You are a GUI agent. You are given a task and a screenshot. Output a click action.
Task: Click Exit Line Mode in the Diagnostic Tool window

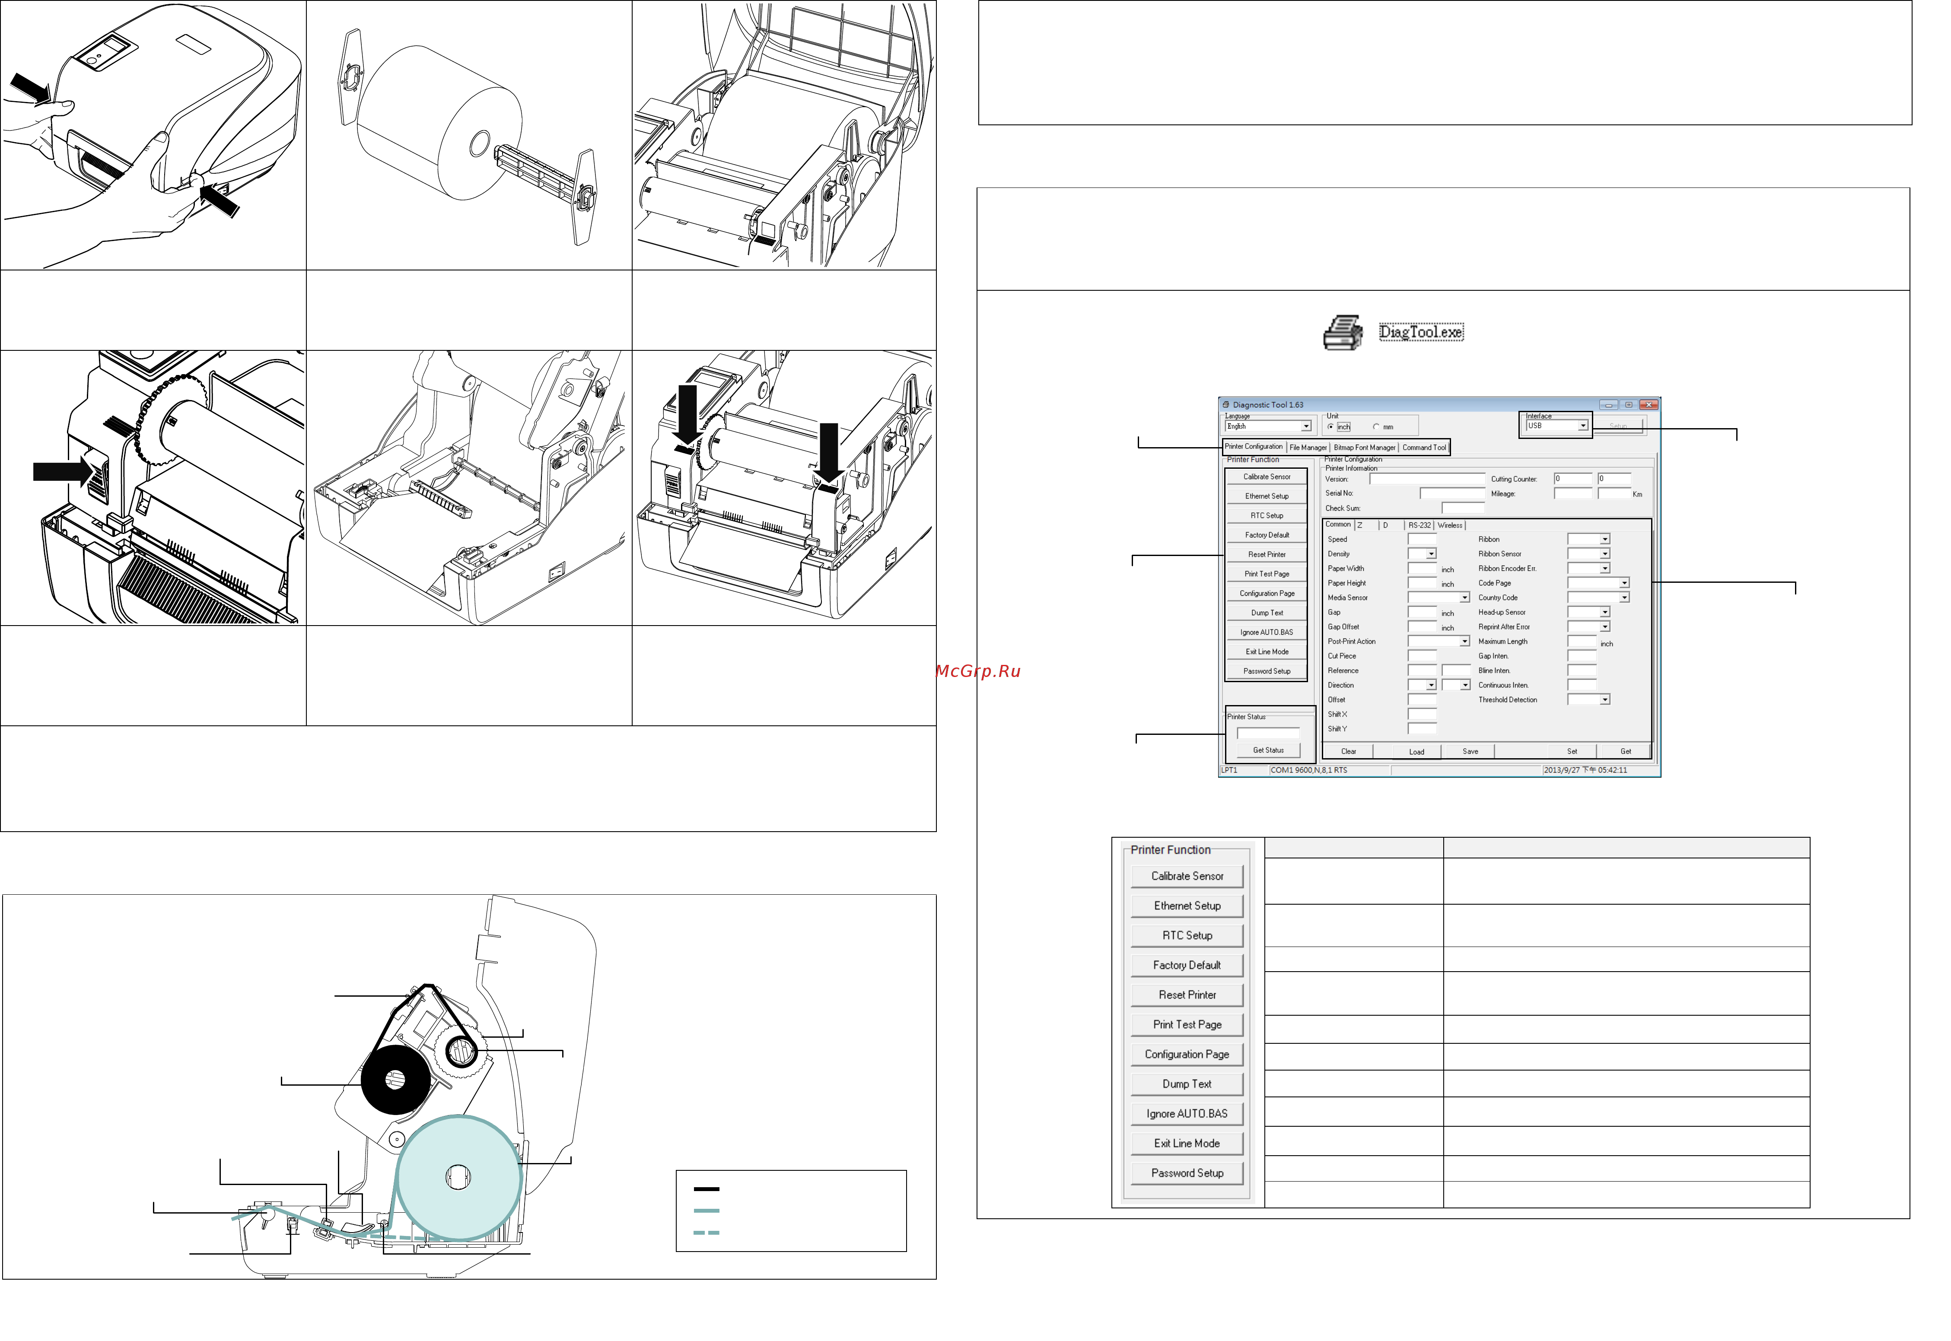(1267, 652)
